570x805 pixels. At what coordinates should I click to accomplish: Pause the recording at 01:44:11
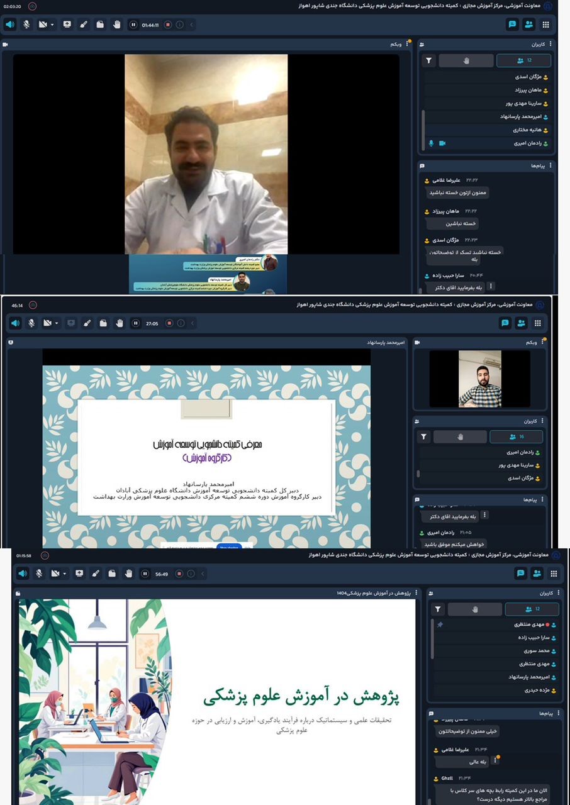click(x=133, y=25)
